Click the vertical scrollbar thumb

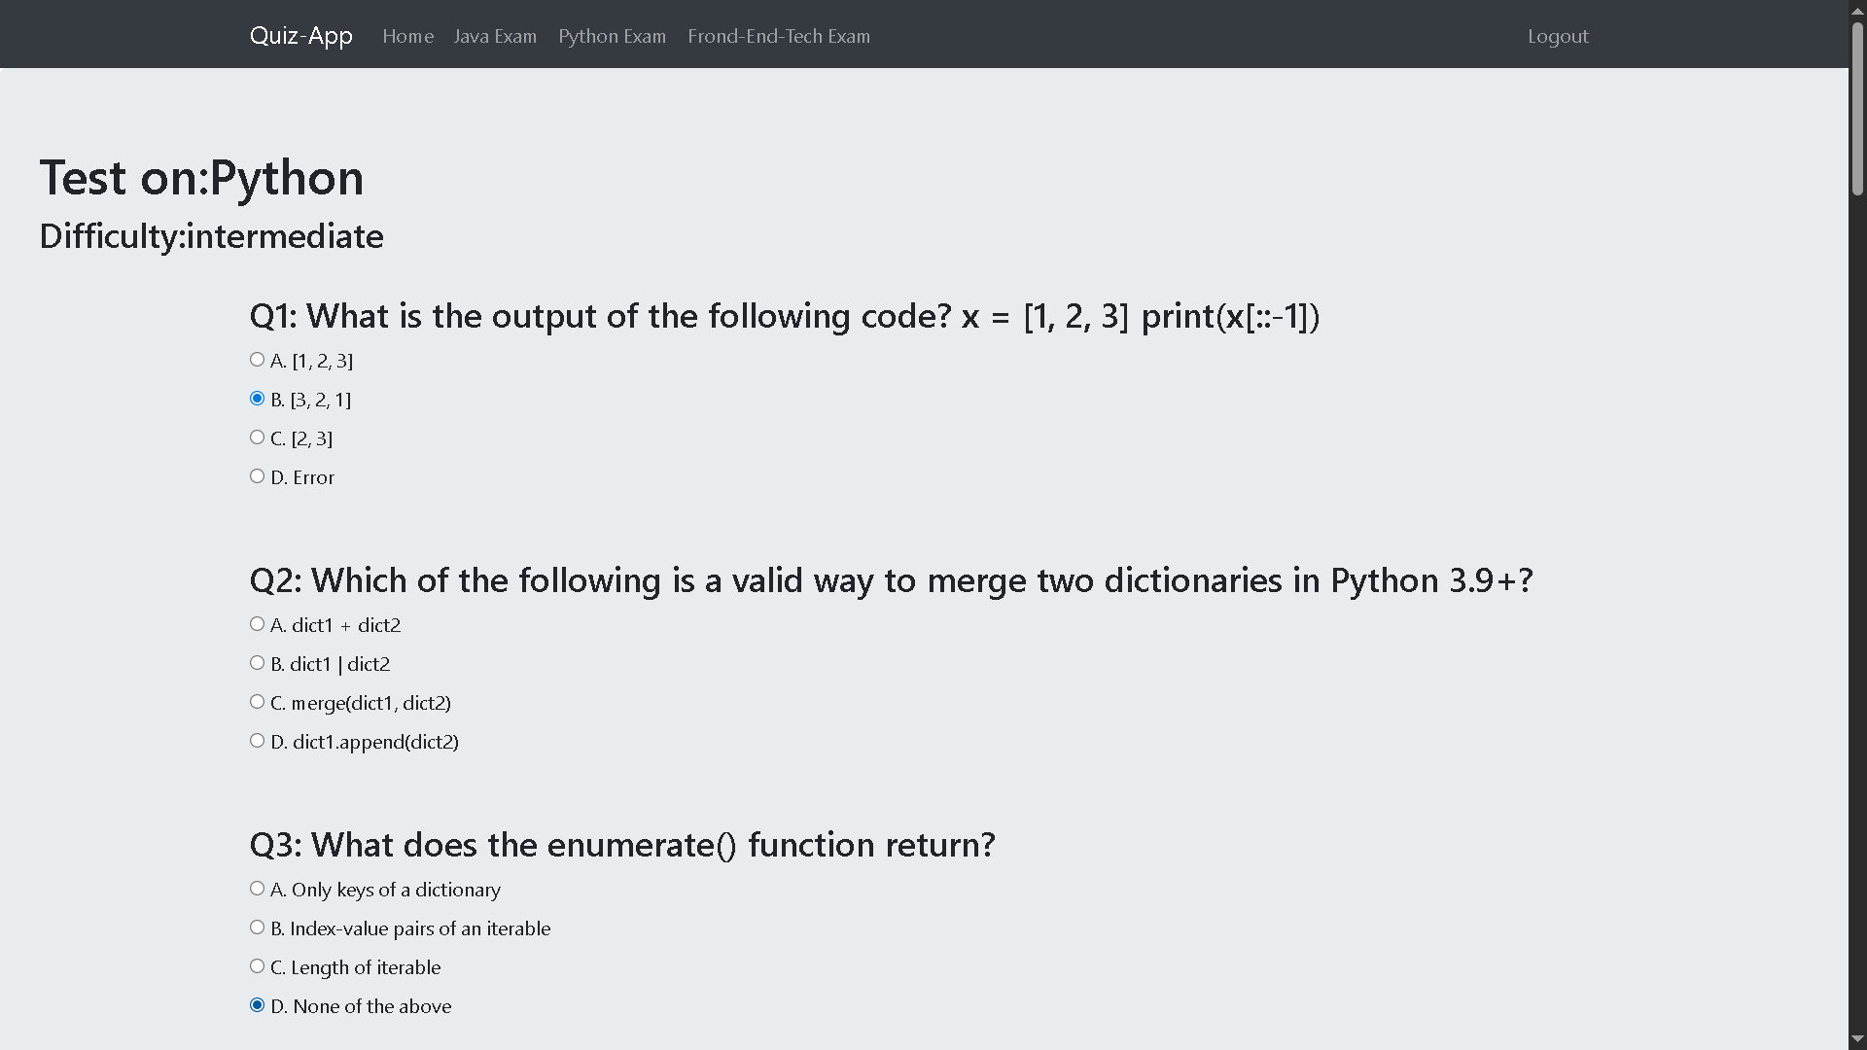coord(1857,107)
